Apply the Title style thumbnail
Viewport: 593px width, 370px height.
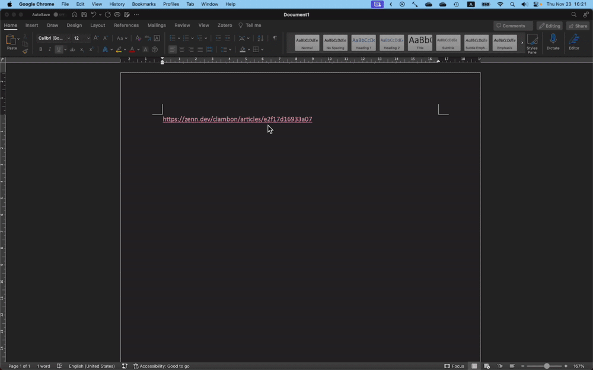(420, 42)
